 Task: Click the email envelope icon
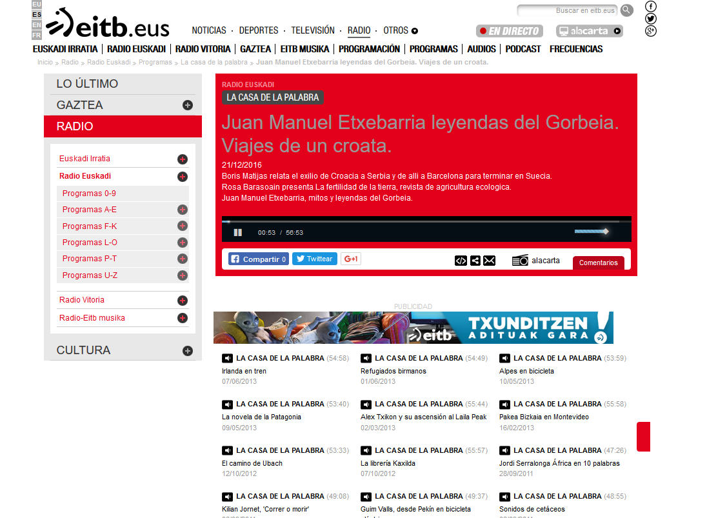(490, 261)
